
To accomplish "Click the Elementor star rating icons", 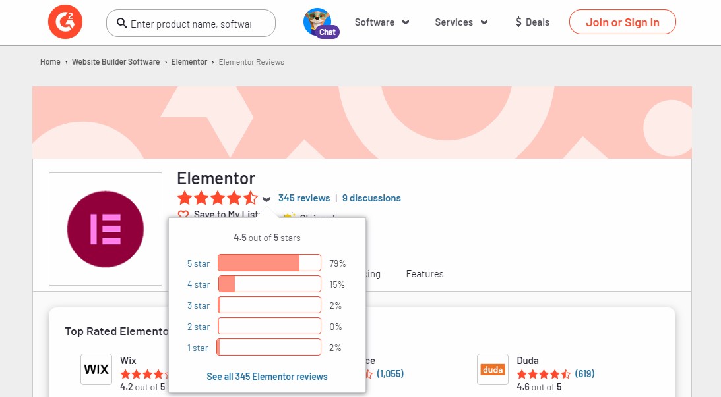I will pyautogui.click(x=218, y=198).
